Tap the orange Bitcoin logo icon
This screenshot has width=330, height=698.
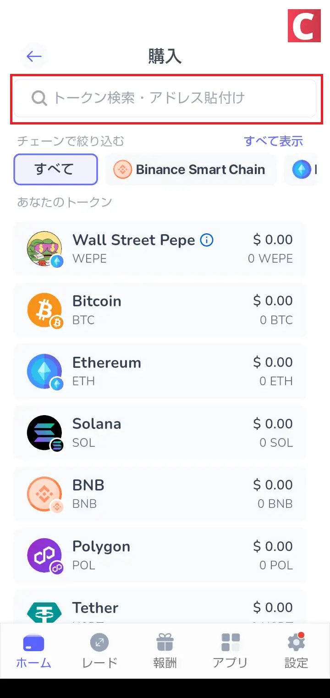coord(44,310)
